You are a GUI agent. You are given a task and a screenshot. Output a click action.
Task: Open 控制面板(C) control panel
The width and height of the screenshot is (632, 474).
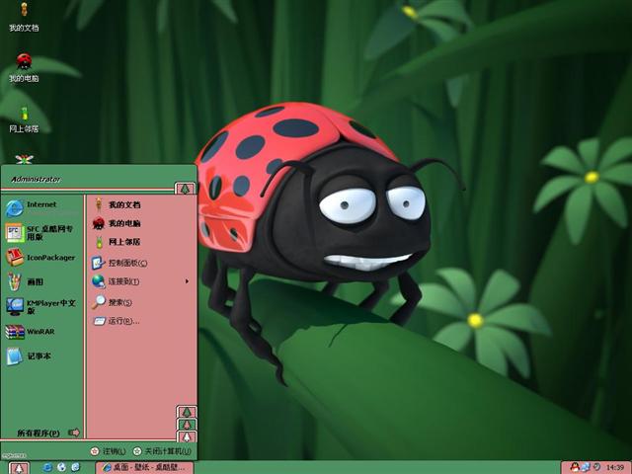pyautogui.click(x=141, y=263)
